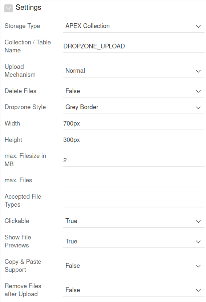206x302 pixels.
Task: Click the Settings section heading
Action: pyautogui.click(x=28, y=7)
